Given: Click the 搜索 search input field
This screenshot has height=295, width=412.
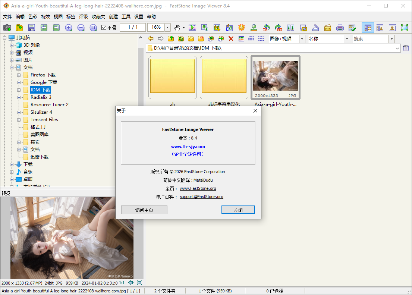Looking at the screenshot, I should pos(371,39).
